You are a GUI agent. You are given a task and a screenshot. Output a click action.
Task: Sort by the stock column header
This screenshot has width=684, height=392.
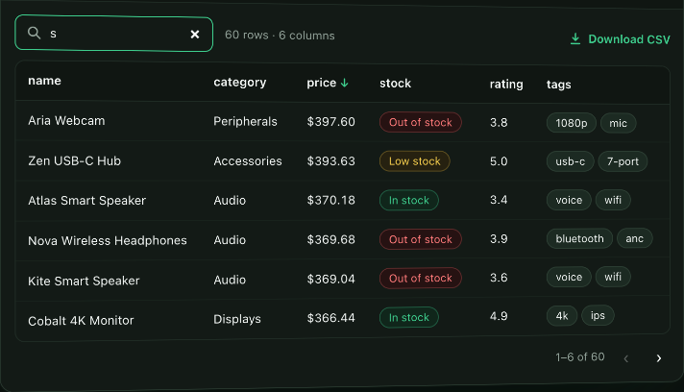click(395, 84)
